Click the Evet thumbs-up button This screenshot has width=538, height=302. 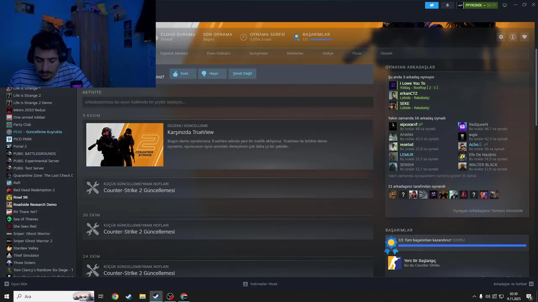(x=183, y=74)
